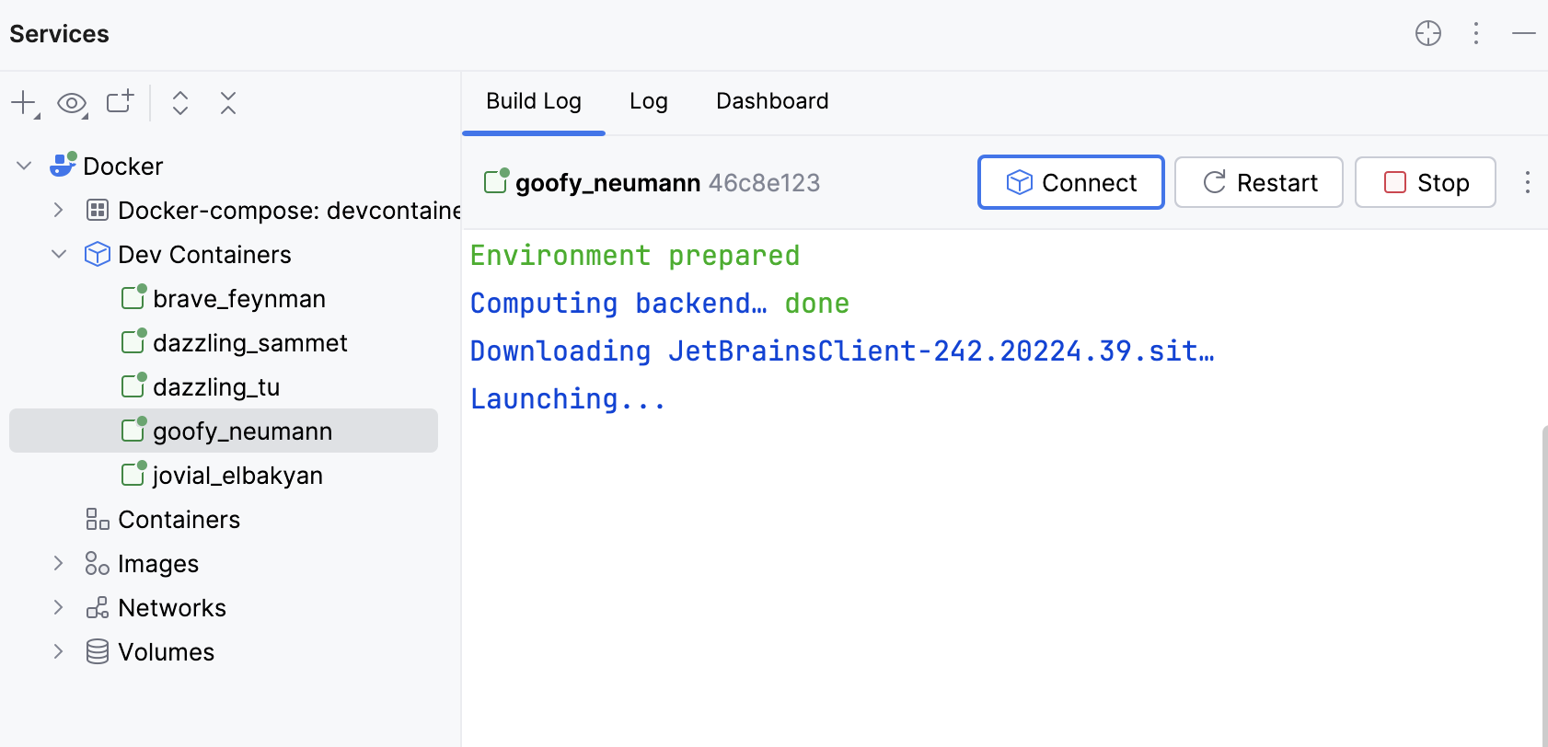Viewport: 1548px width, 747px height.
Task: Open more actions menu next to Stop
Action: 1527,182
